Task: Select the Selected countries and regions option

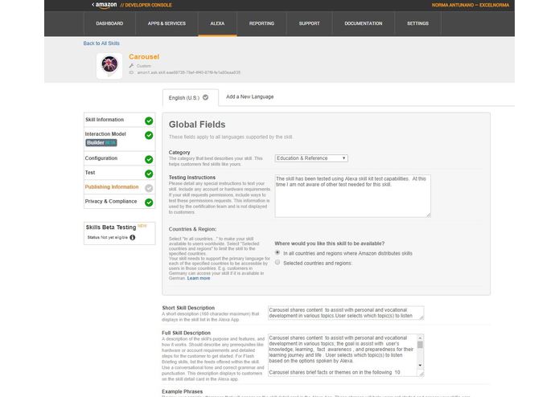Action: click(277, 263)
